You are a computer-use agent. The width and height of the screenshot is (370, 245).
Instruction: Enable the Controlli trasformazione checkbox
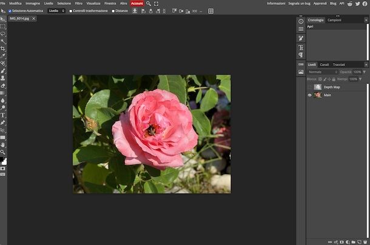point(70,11)
